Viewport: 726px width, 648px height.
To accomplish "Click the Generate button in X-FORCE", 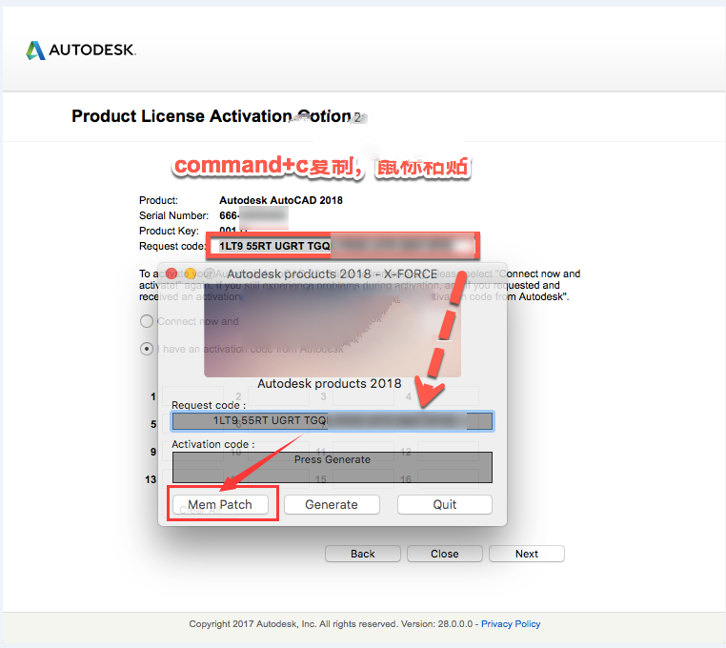I will click(332, 504).
